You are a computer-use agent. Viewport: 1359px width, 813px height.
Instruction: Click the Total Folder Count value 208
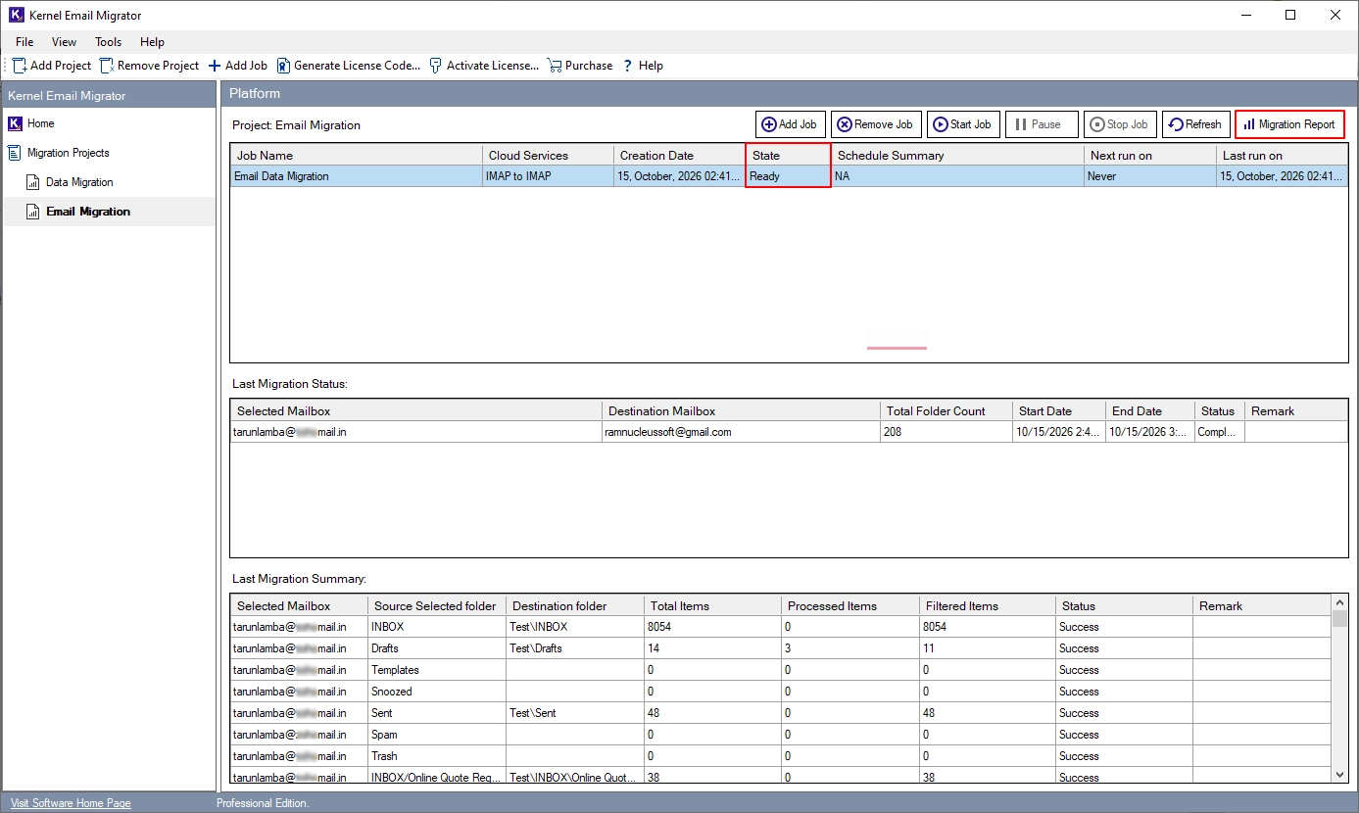click(946, 432)
